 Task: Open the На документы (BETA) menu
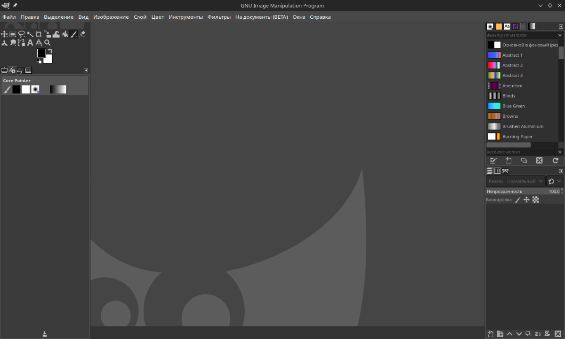coord(261,17)
